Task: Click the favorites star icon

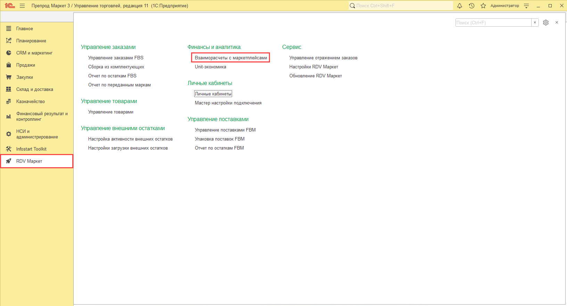Action: [x=483, y=6]
